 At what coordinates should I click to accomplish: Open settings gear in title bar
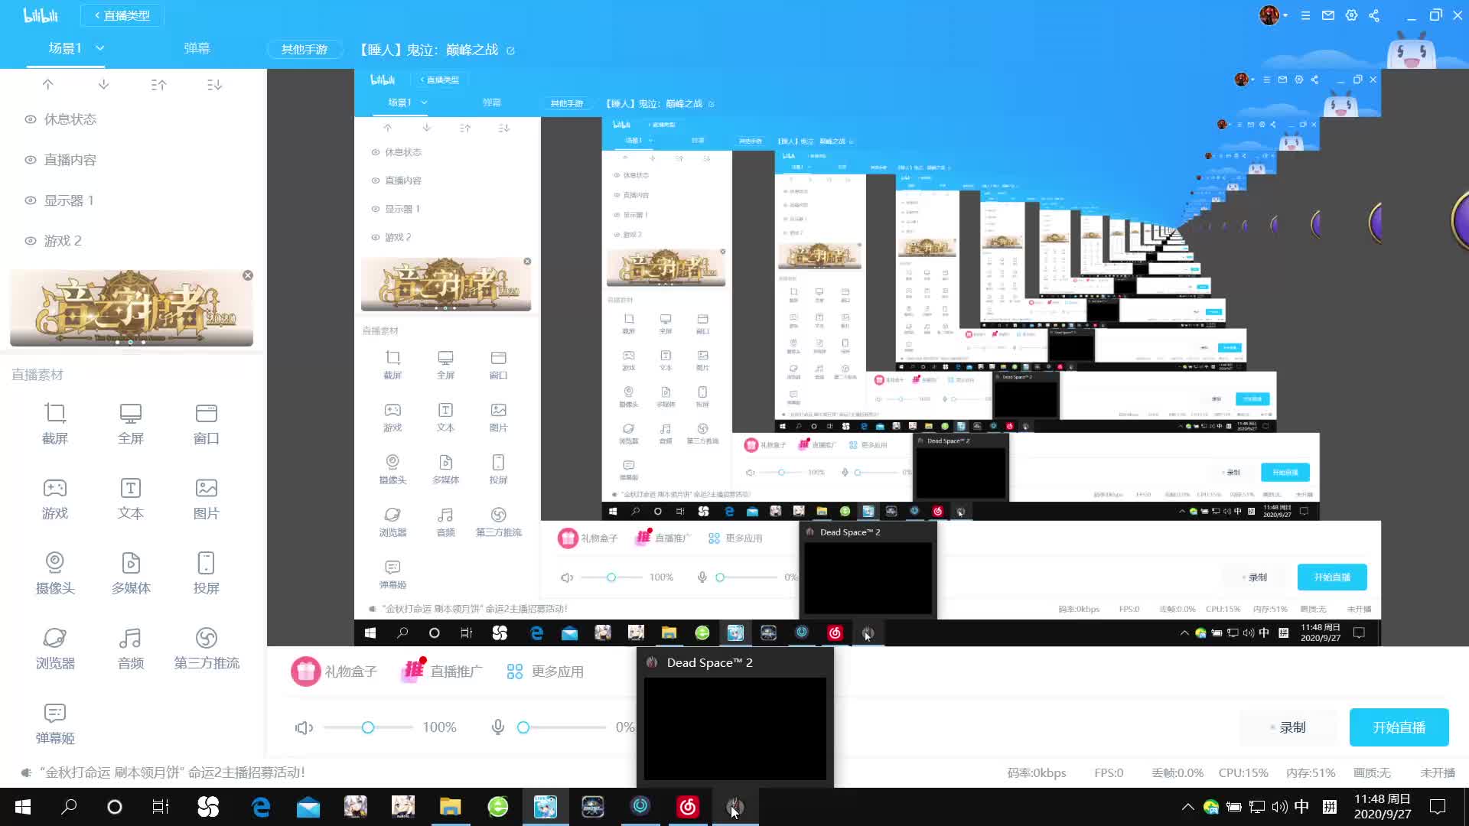1351,15
